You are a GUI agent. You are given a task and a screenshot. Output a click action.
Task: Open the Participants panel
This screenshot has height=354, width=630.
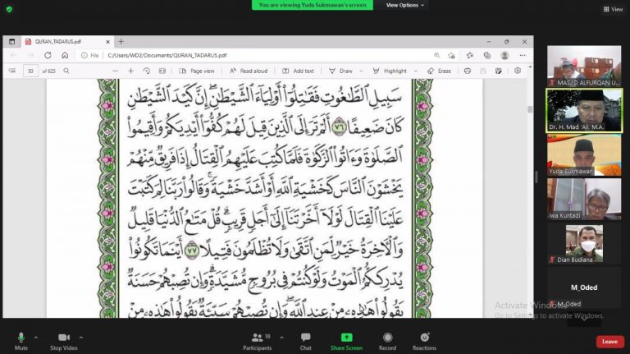coord(257,342)
